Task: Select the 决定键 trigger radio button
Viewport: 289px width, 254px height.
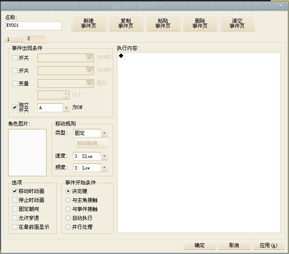Action: [68, 191]
